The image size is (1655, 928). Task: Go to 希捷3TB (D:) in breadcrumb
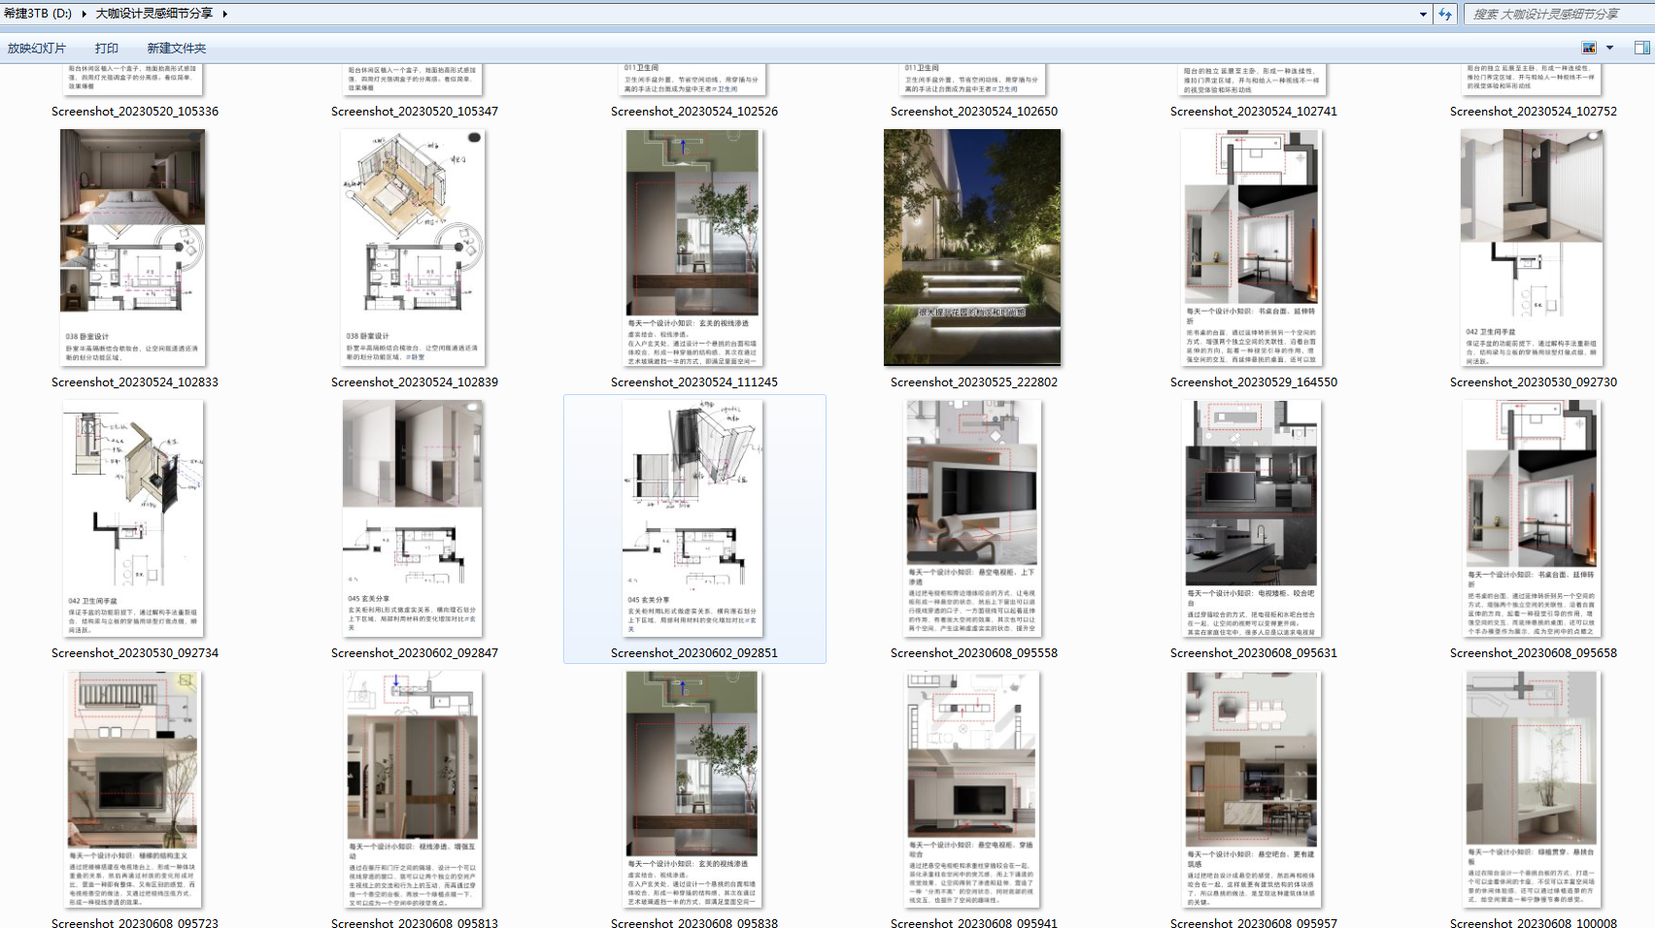pyautogui.click(x=38, y=14)
